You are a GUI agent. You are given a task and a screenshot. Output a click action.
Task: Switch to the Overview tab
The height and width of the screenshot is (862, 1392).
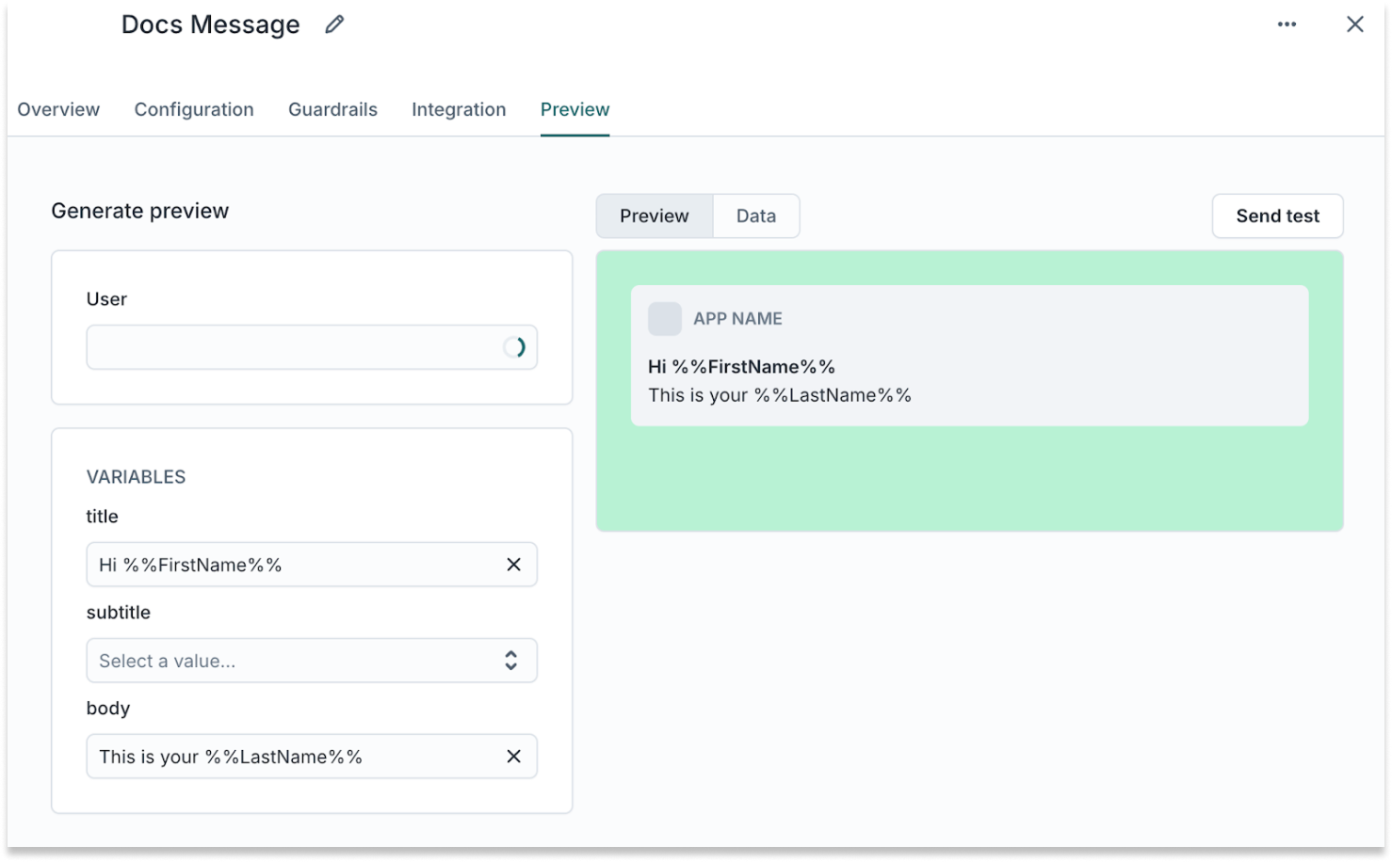[58, 109]
